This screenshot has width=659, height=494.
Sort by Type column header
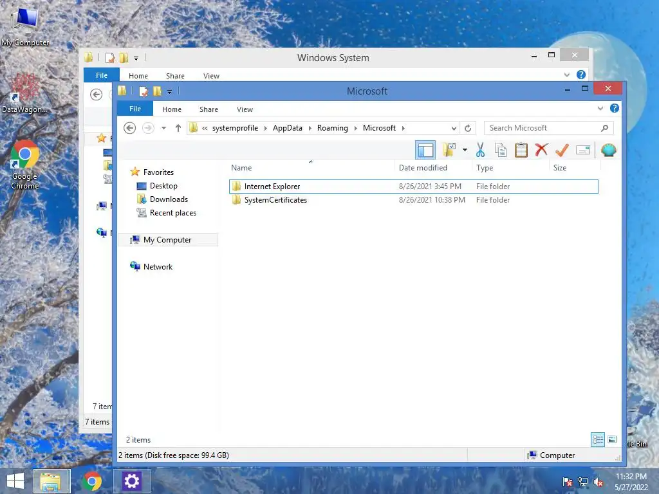(510, 168)
